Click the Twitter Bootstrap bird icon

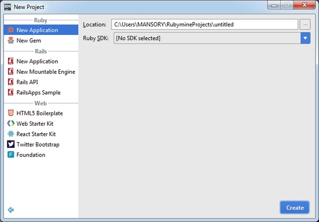pyautogui.click(x=10, y=144)
